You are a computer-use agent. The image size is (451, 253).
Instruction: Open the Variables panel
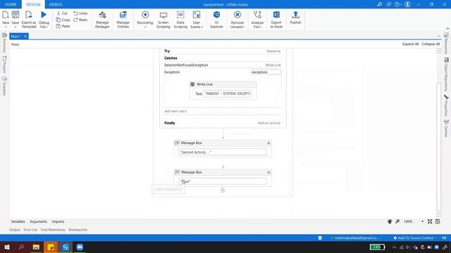(x=18, y=221)
